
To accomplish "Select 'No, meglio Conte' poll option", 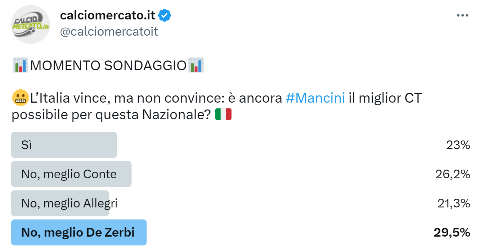I will coord(71,174).
